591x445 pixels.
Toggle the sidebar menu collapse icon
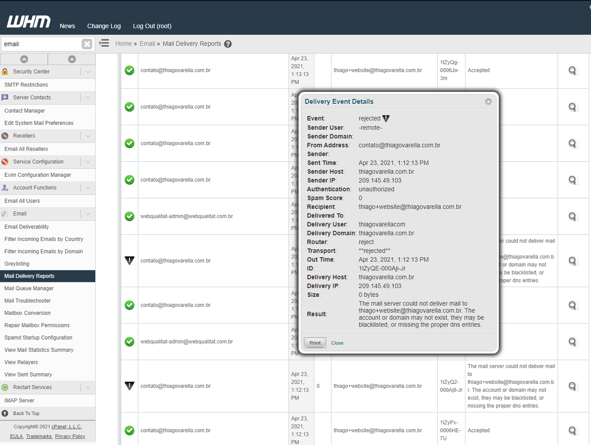click(104, 43)
